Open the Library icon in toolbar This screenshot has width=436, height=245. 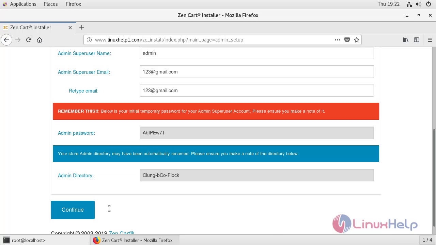[406, 40]
